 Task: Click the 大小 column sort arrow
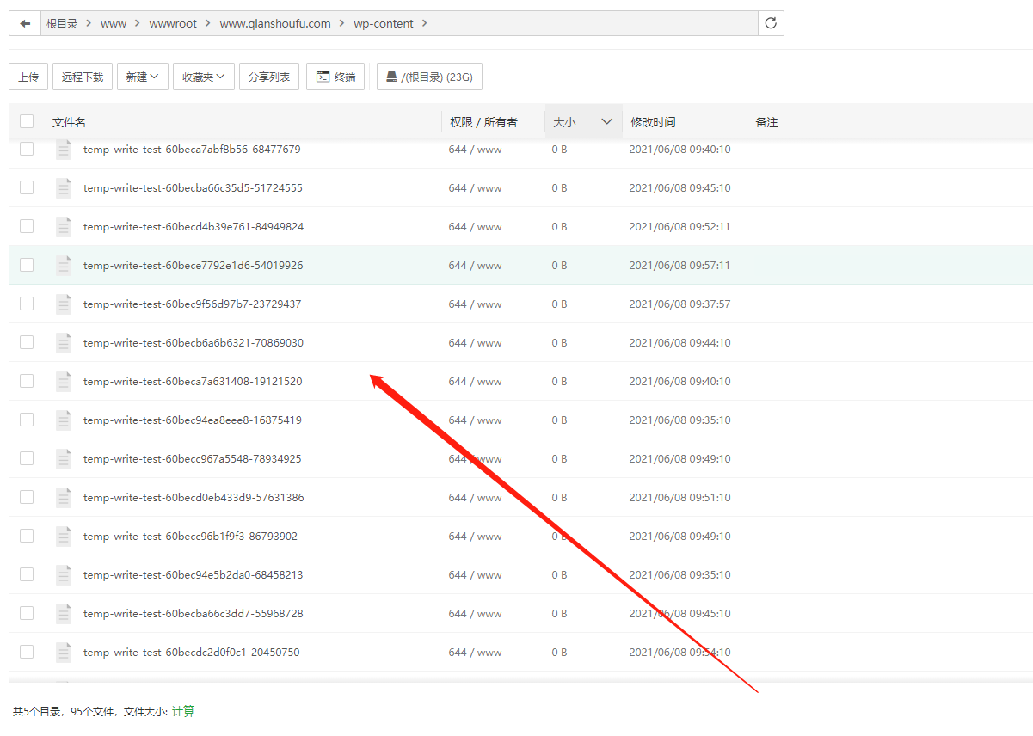point(606,122)
